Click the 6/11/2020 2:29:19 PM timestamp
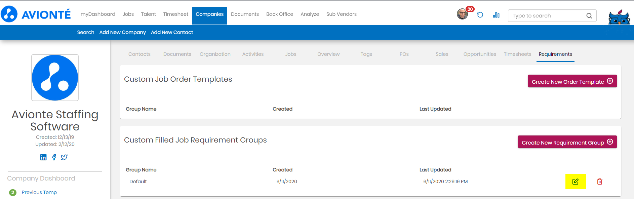 click(x=445, y=182)
